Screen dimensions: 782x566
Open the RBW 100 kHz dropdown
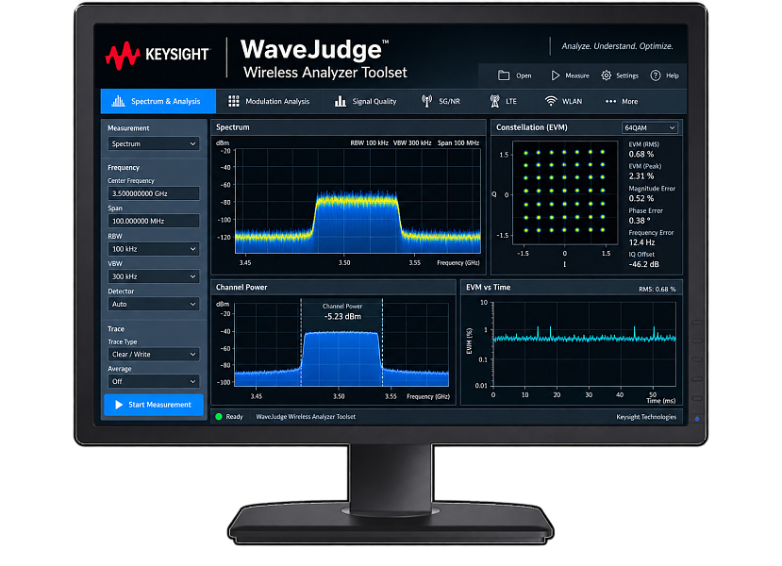coord(154,249)
